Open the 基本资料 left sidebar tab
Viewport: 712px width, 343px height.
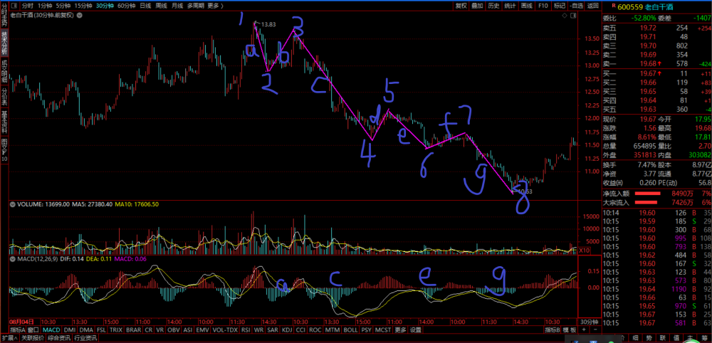pyautogui.click(x=4, y=122)
